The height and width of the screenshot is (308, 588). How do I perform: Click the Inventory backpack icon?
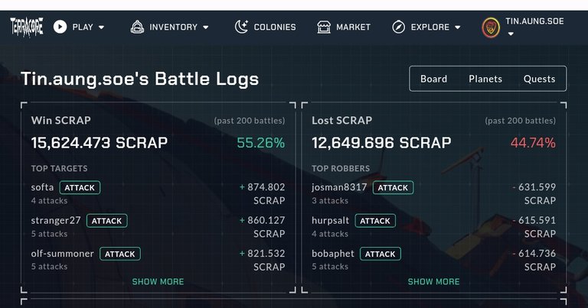137,27
